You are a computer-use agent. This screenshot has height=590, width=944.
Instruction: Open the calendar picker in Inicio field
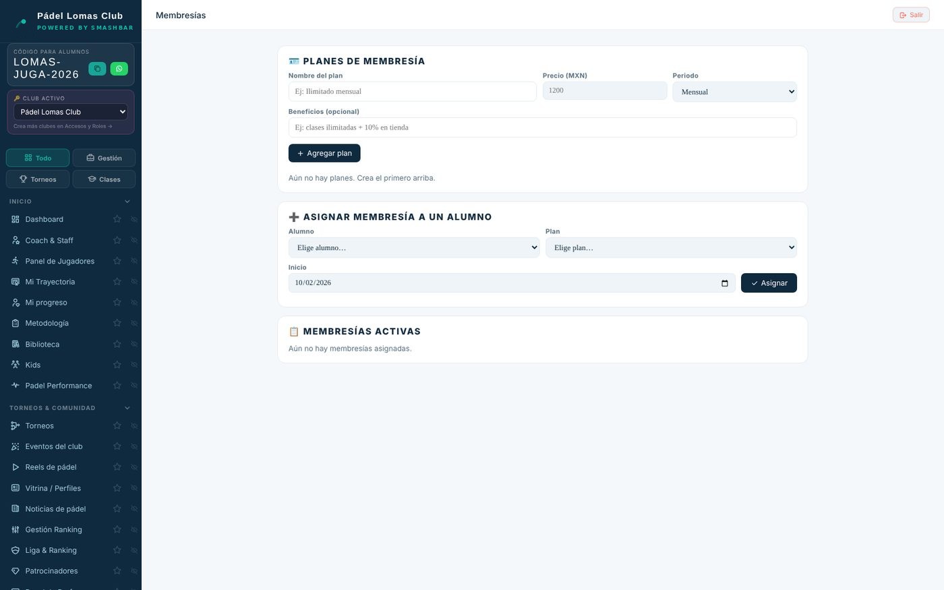click(725, 283)
